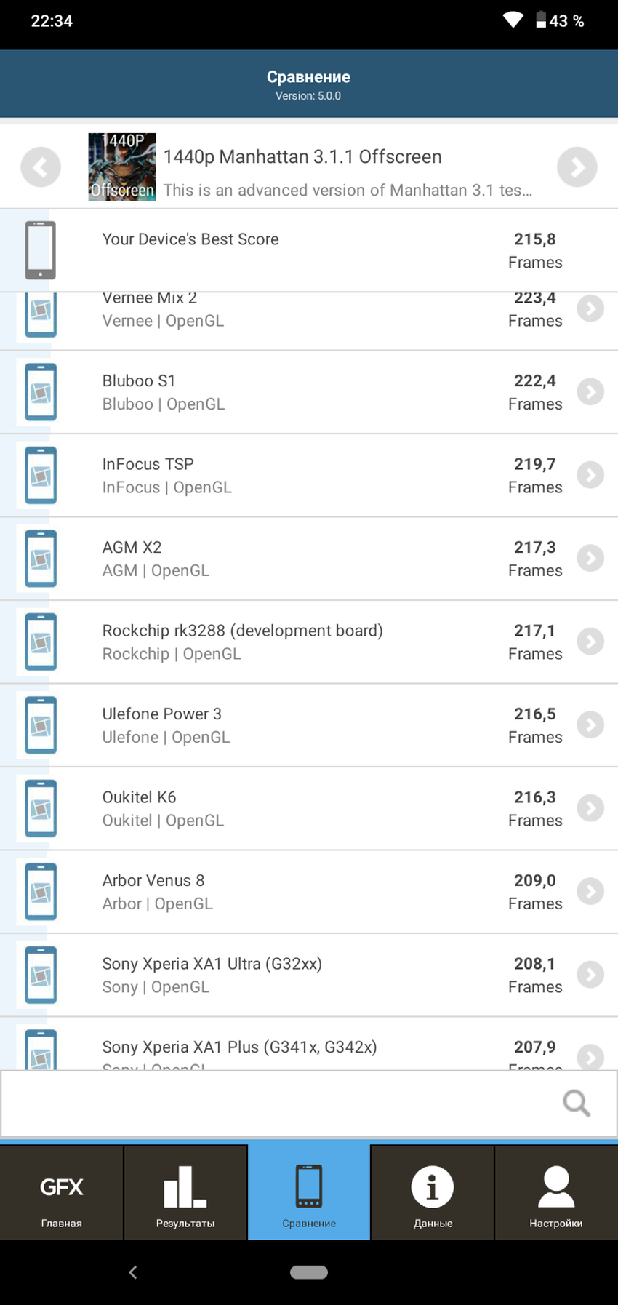Tap the 1440p Manhattan Offscreen thumbnail
The height and width of the screenshot is (1305, 618).
click(x=121, y=167)
